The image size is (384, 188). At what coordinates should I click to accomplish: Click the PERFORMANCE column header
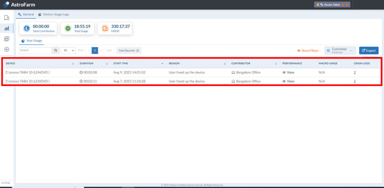[292, 63]
